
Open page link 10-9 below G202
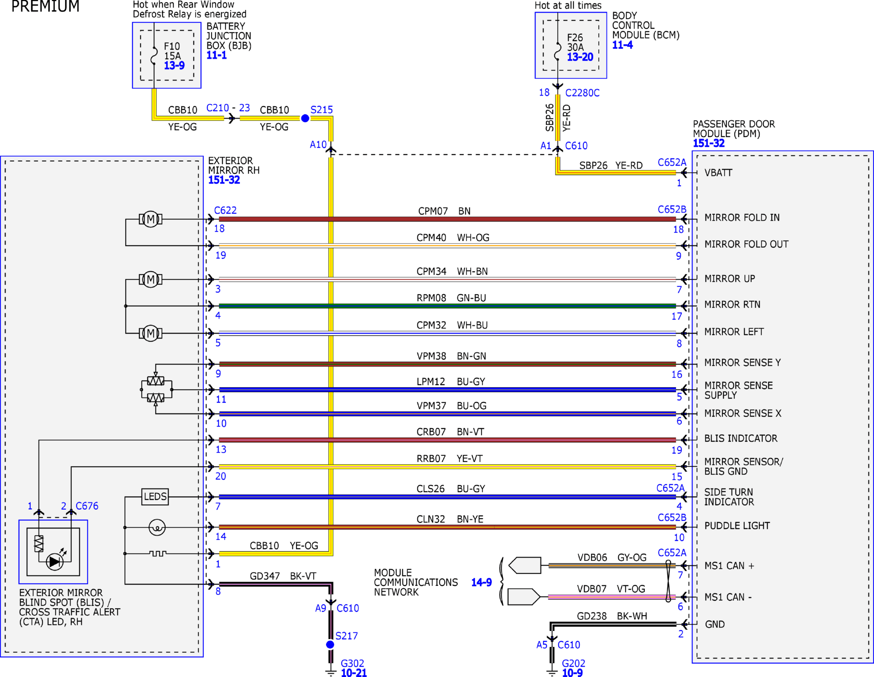pos(572,672)
